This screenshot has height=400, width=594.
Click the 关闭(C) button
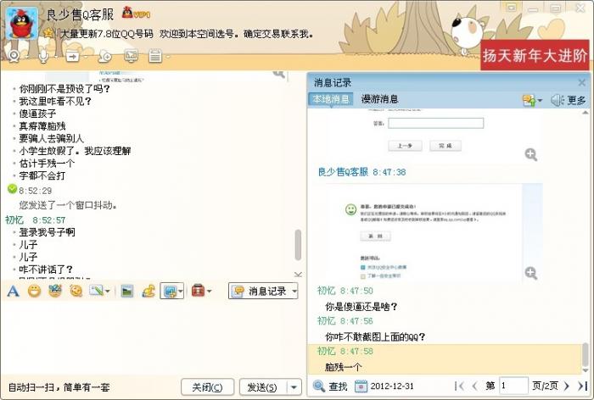[x=207, y=387]
